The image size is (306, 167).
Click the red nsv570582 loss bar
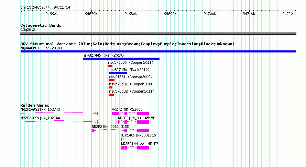(x=112, y=95)
